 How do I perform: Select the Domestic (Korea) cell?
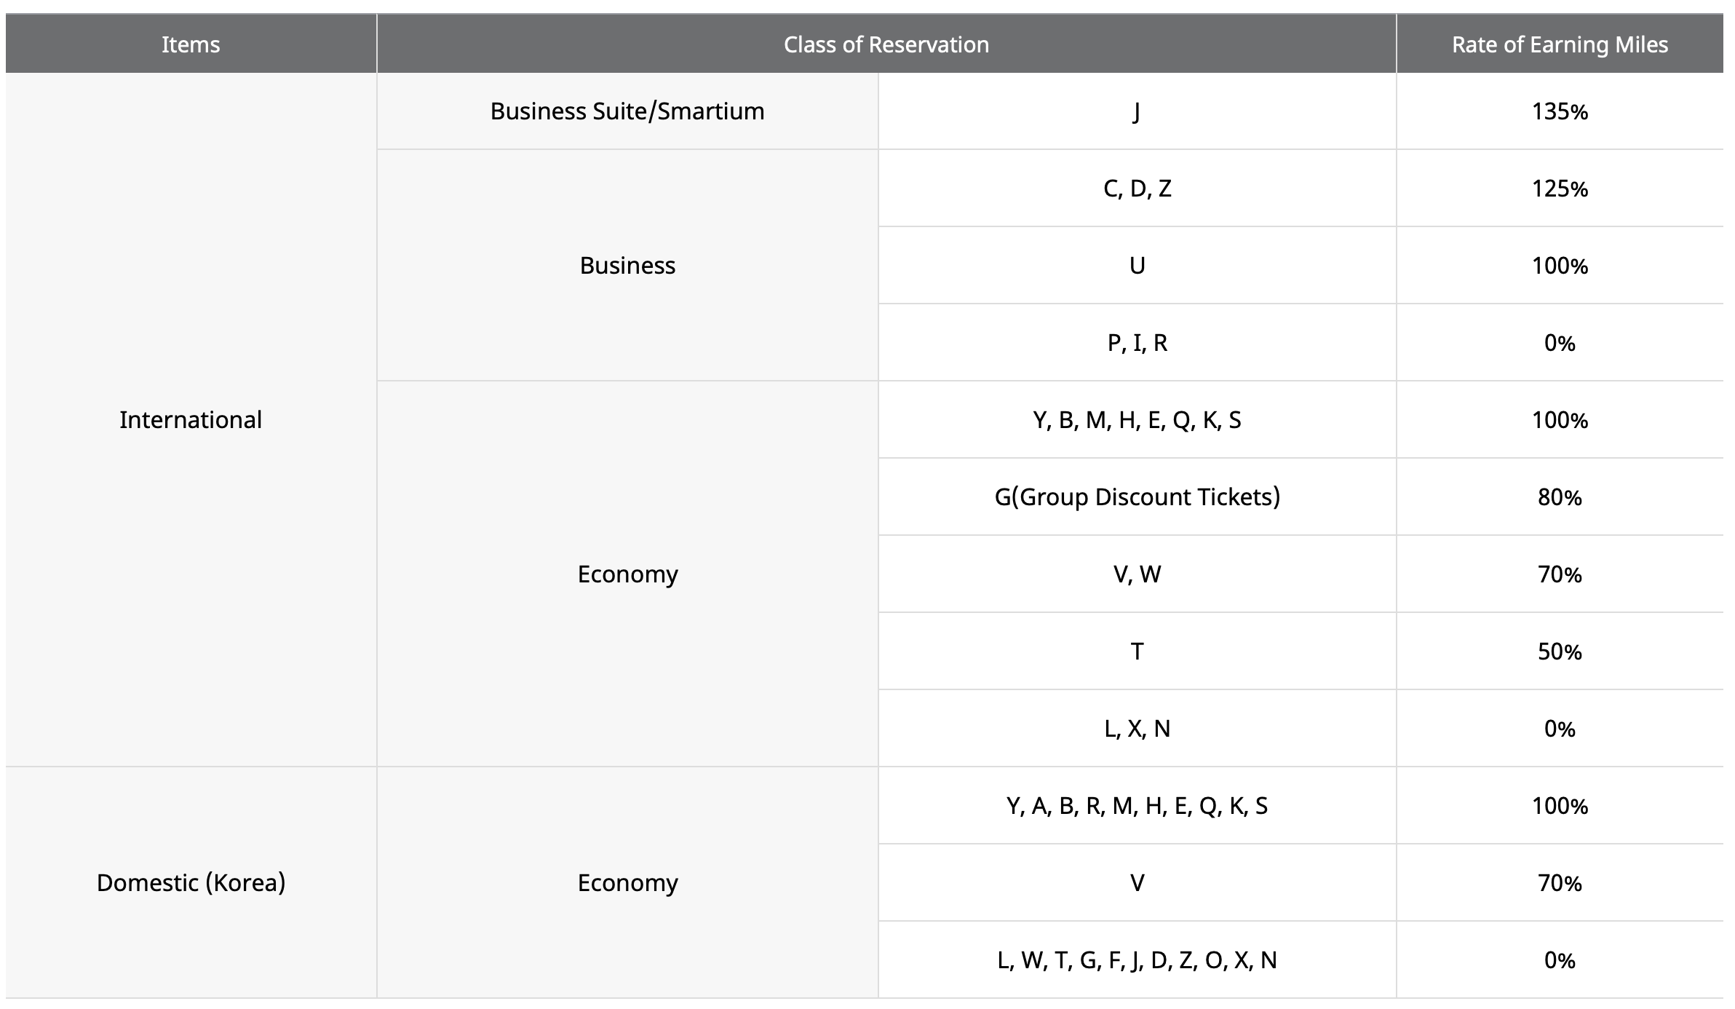coord(191,882)
